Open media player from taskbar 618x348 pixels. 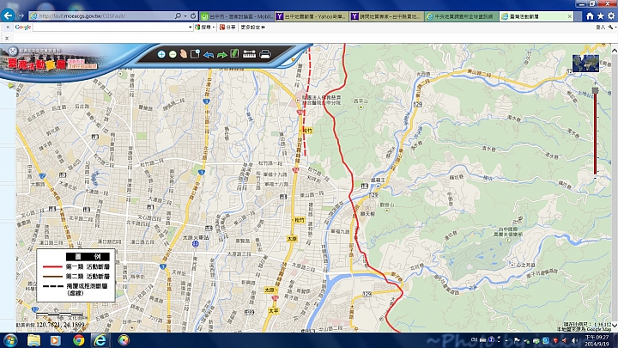[55, 340]
